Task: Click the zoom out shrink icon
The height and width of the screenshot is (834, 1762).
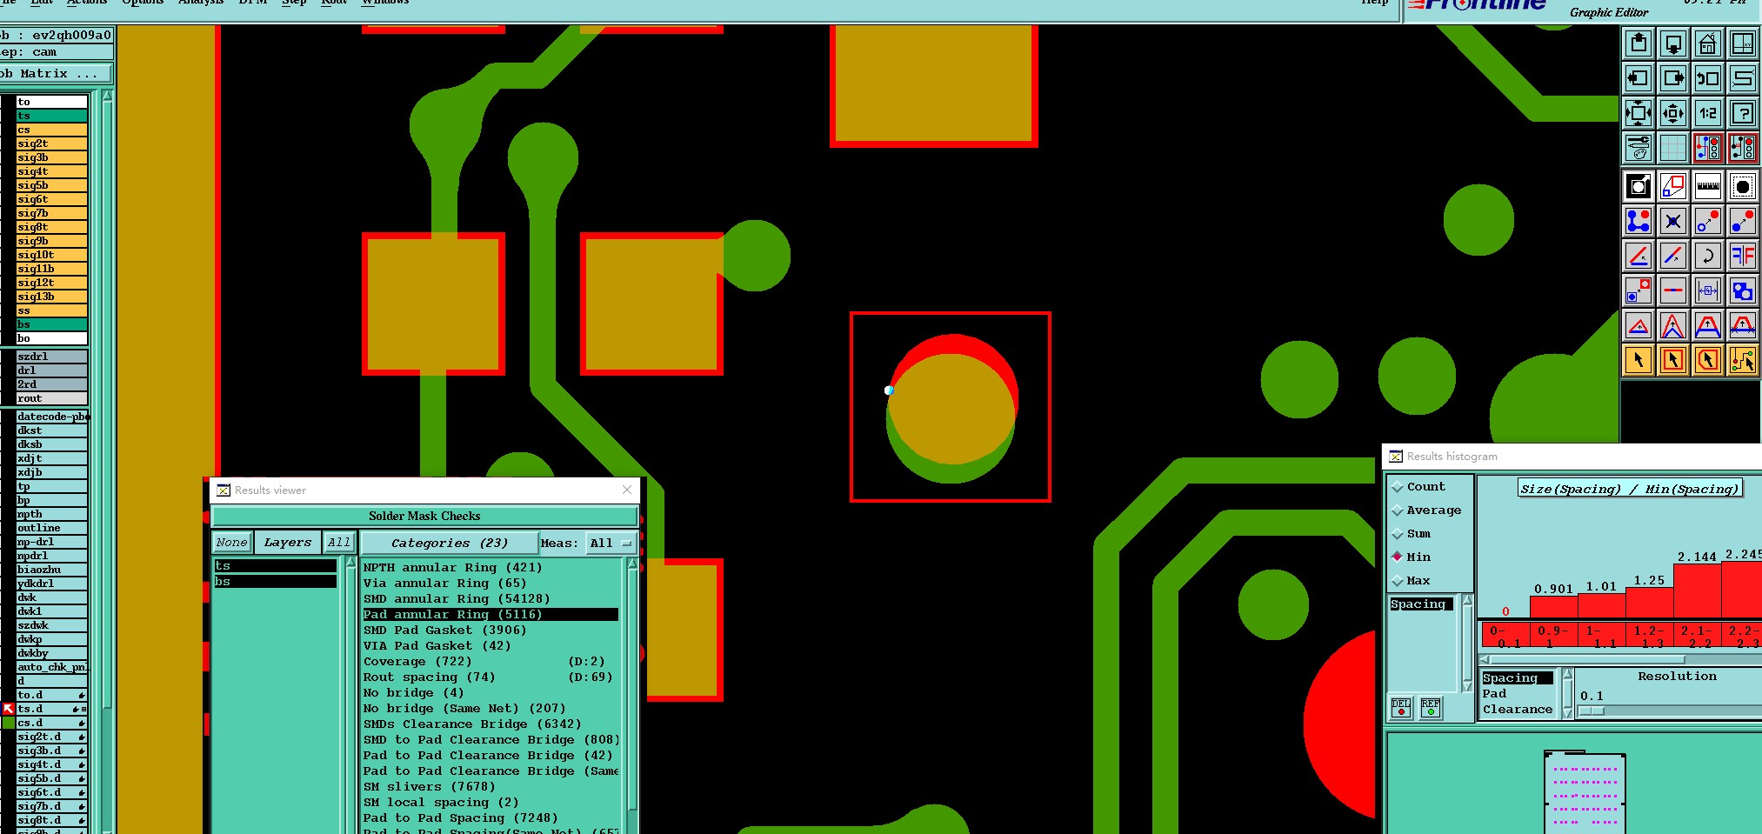Action: point(1672,113)
